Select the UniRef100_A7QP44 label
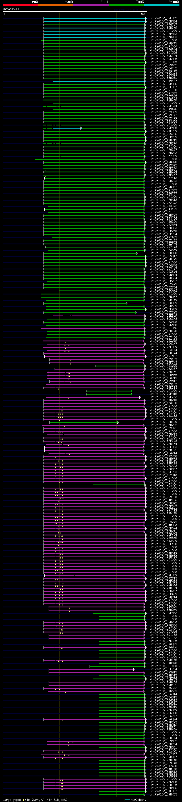 (163, 50)
